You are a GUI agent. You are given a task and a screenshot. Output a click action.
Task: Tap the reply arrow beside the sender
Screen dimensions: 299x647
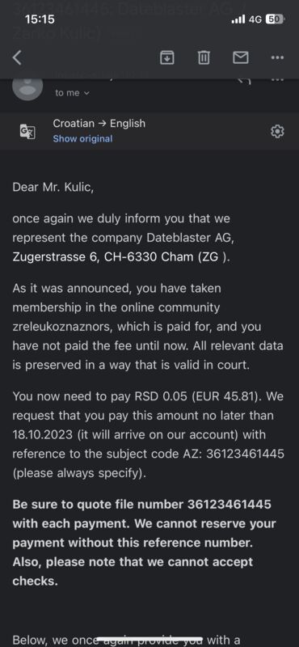point(245,82)
